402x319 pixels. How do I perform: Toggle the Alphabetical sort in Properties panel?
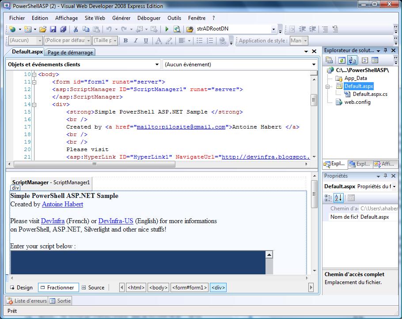[x=338, y=198]
